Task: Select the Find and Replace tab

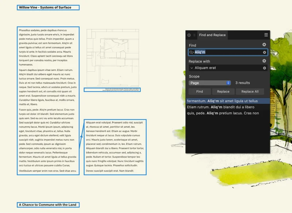Action: [212, 35]
